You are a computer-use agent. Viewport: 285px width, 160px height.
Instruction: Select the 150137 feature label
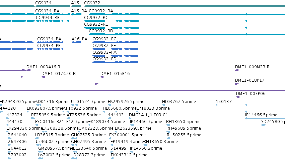coord(224,102)
